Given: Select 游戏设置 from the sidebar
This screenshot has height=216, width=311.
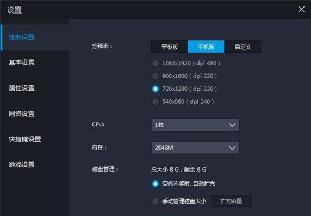Looking at the screenshot, I should (x=35, y=165).
